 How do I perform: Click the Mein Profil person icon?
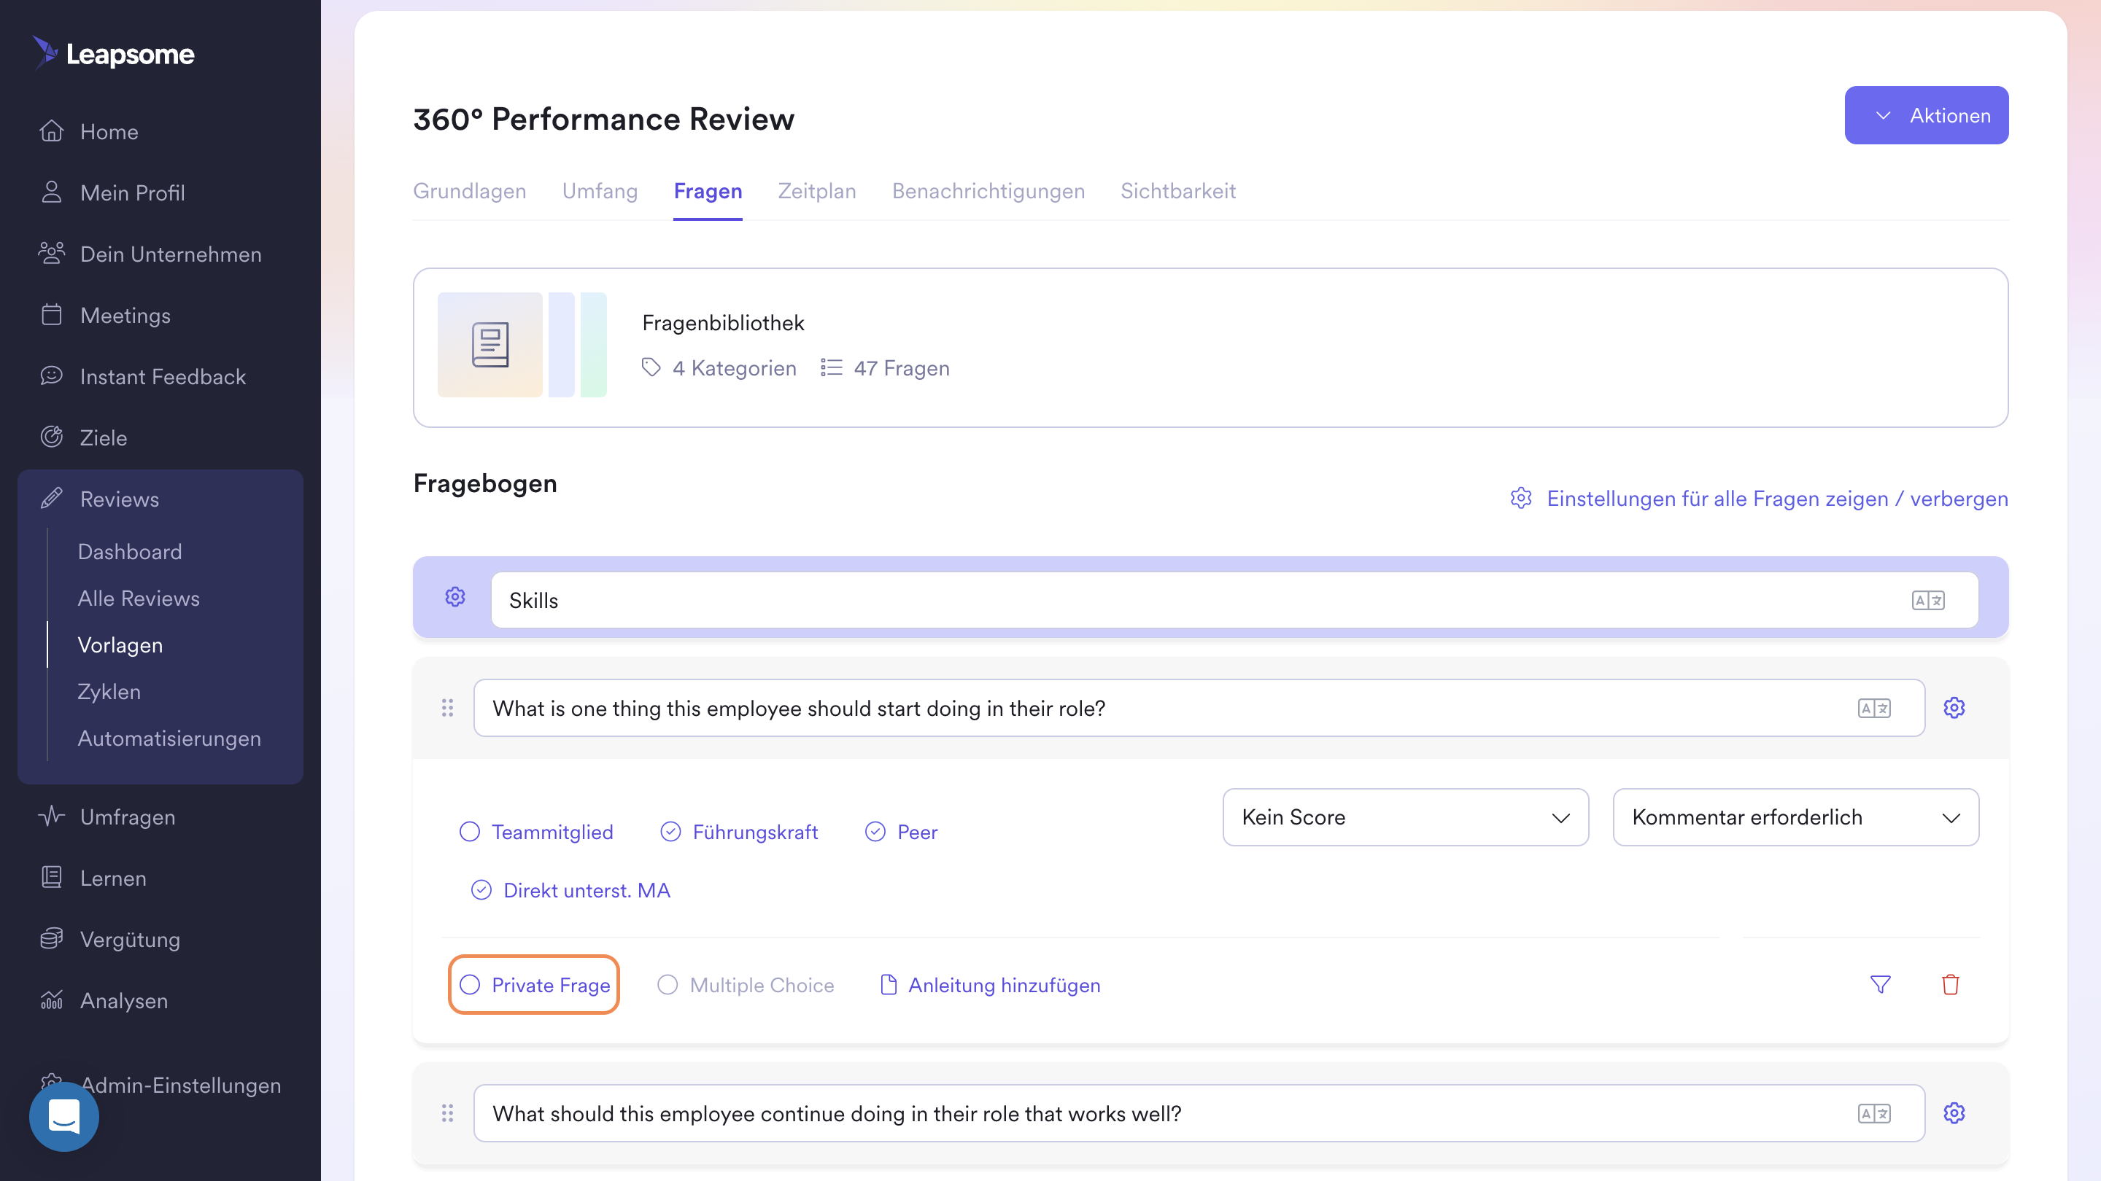51,192
